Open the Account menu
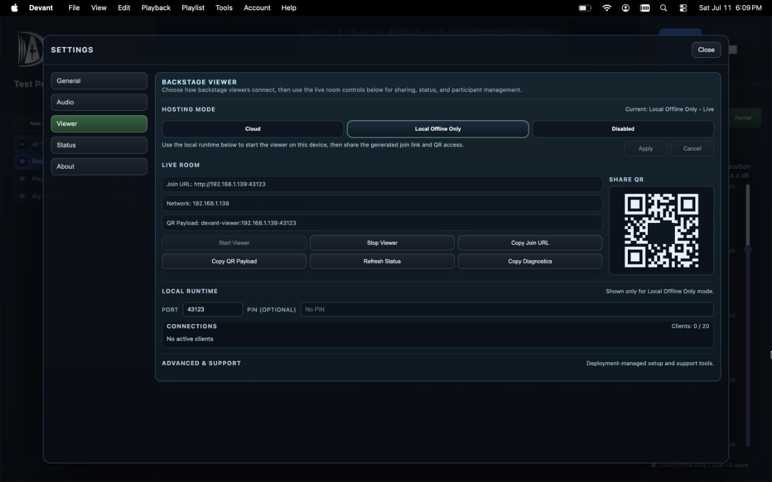Screen dimensions: 772x482 257,8
